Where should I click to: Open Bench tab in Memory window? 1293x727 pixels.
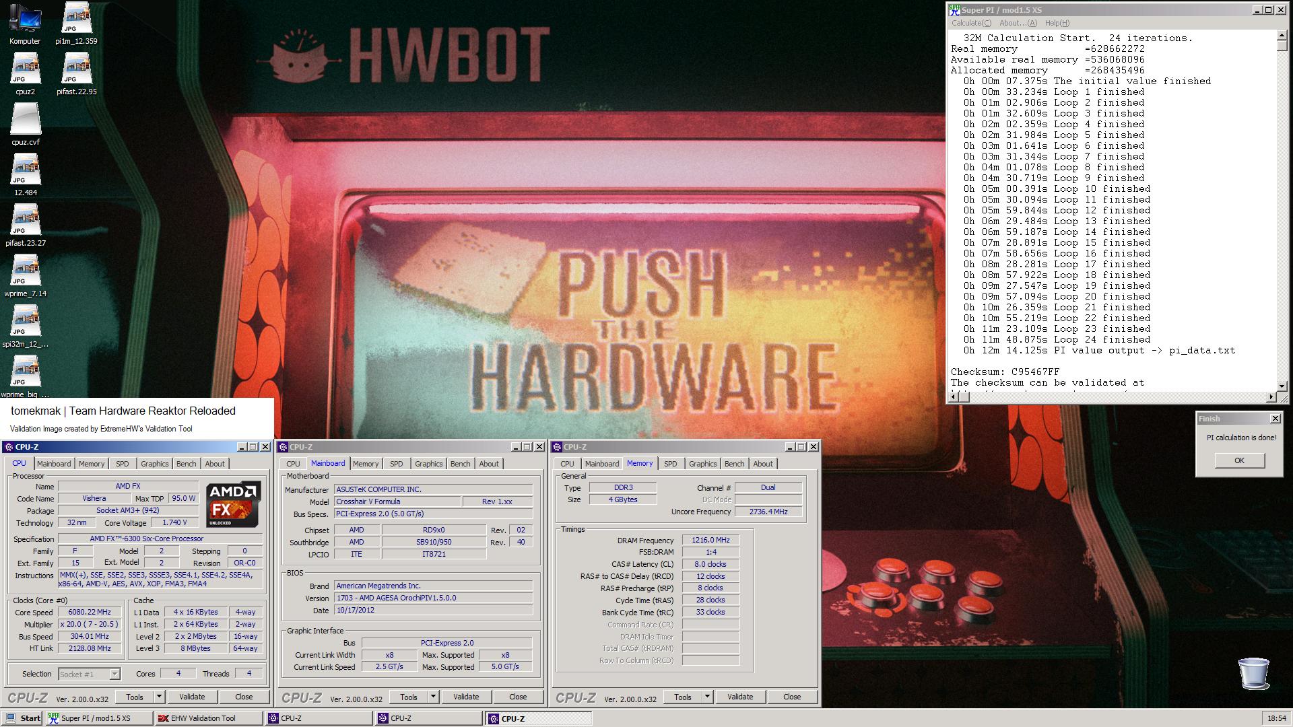[735, 464]
